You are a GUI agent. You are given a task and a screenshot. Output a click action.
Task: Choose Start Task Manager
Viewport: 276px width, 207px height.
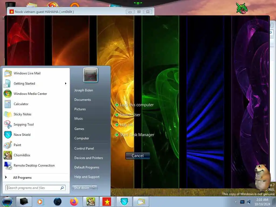(134, 135)
